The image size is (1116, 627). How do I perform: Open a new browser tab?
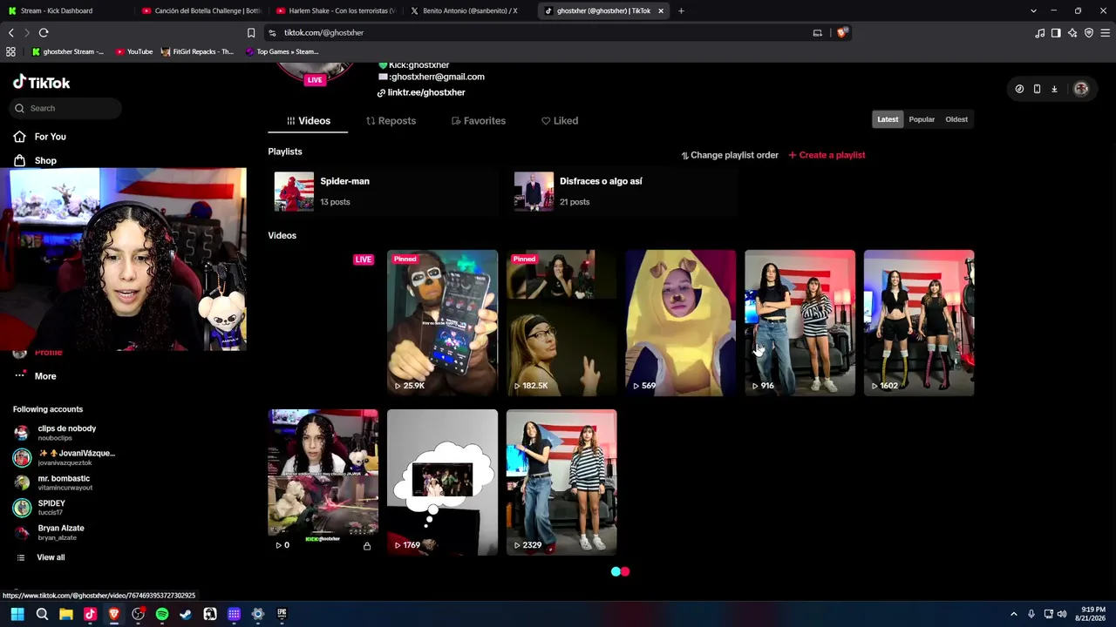(681, 10)
